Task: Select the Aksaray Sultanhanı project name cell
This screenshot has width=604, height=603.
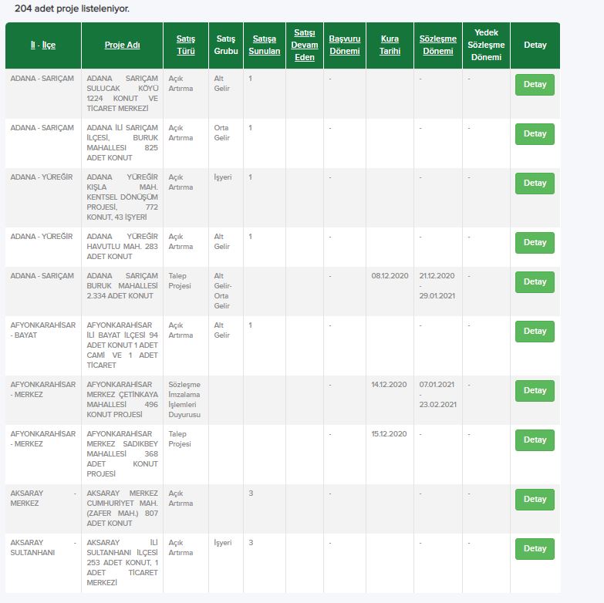Action: (x=122, y=563)
